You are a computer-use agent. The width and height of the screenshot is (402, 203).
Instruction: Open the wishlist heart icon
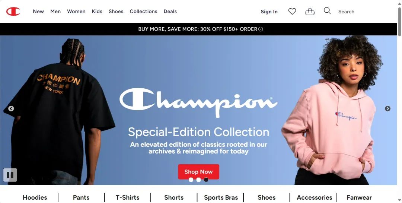click(x=292, y=11)
